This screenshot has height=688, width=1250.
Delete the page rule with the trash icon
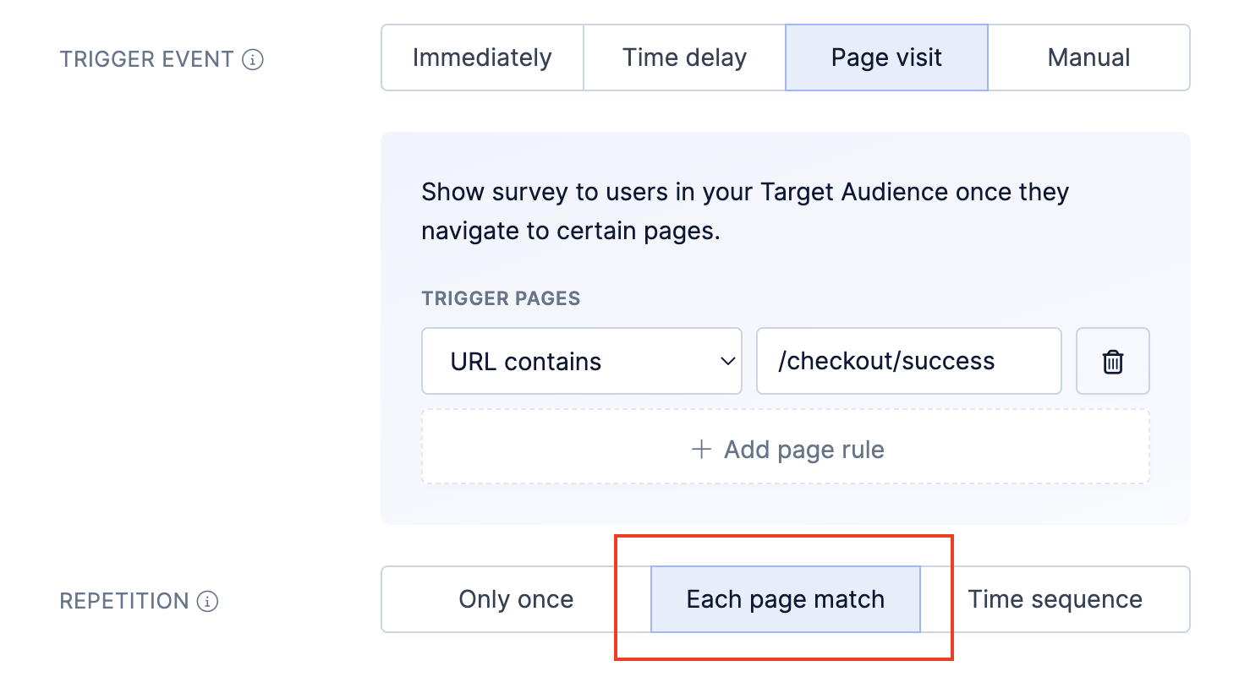click(x=1112, y=361)
